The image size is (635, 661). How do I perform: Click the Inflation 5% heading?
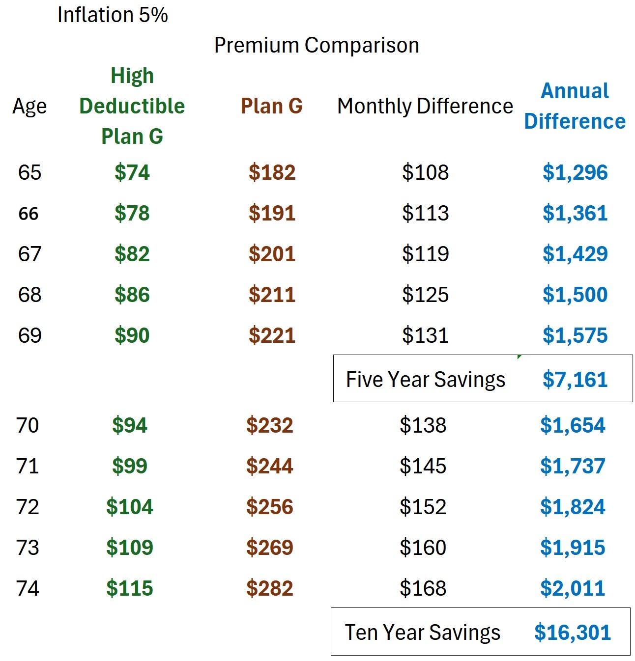tap(113, 15)
